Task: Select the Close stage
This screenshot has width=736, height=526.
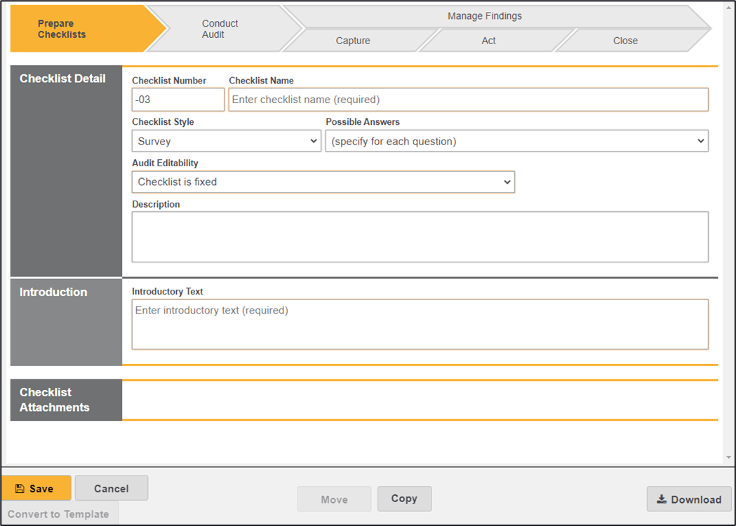Action: (624, 41)
